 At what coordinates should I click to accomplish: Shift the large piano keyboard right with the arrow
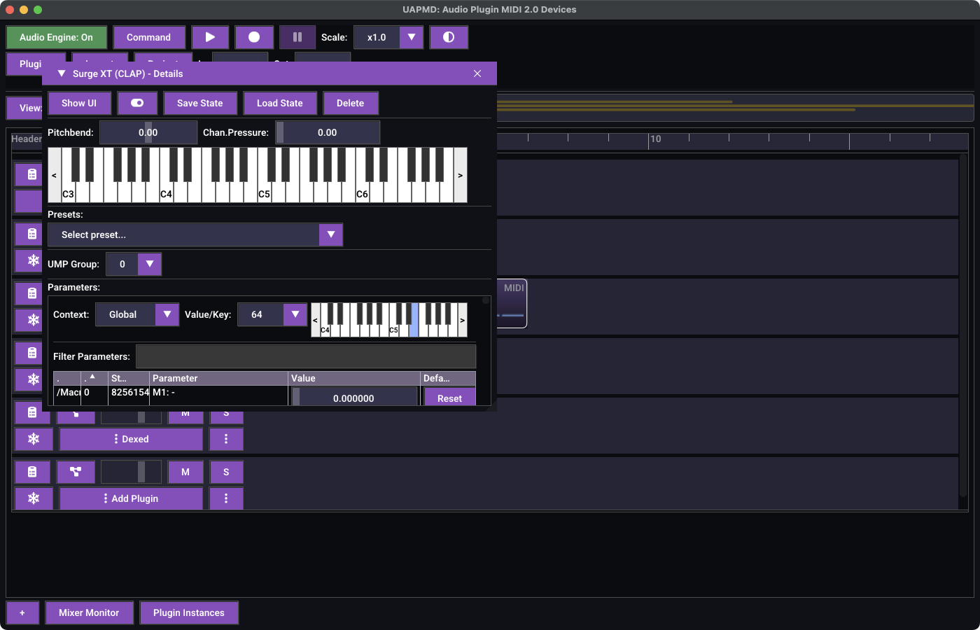tap(460, 175)
